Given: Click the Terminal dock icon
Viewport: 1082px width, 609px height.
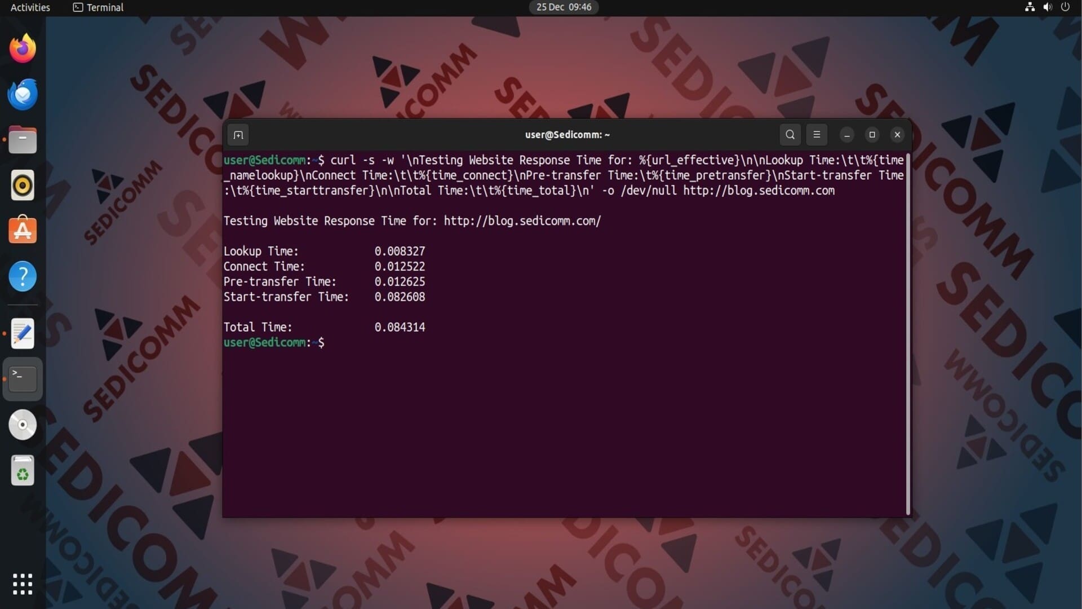Looking at the screenshot, I should click(x=23, y=379).
